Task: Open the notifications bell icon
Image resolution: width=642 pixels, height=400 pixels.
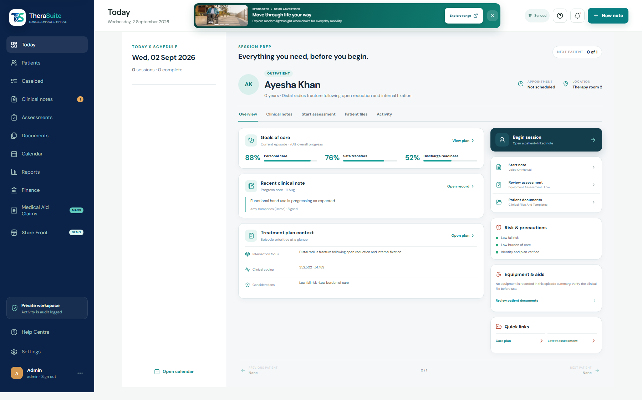Action: pos(577,16)
